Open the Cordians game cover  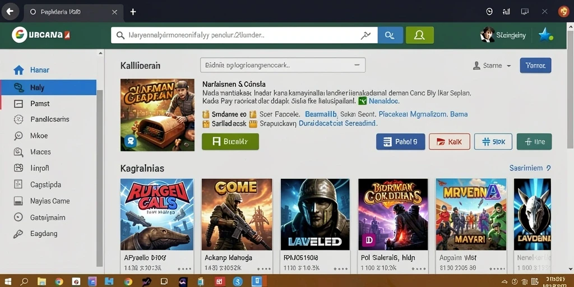coord(393,214)
